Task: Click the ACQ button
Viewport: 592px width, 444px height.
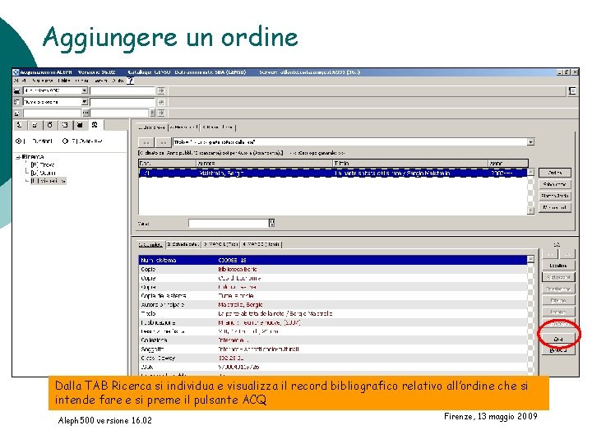Action: point(558,339)
